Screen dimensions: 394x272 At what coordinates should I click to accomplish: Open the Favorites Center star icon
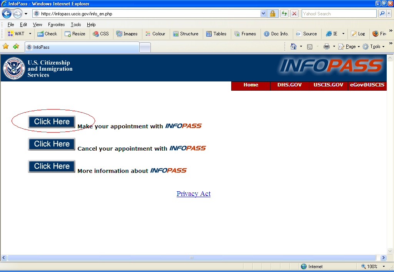pyautogui.click(x=5, y=46)
